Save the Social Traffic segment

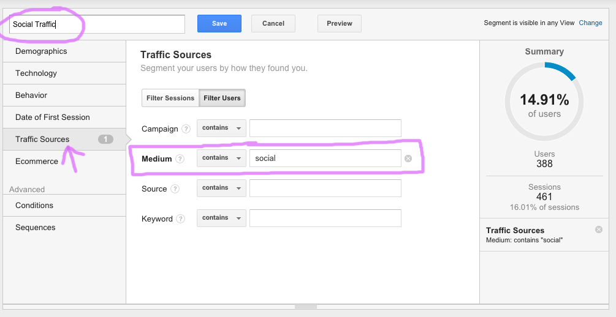[x=219, y=24]
